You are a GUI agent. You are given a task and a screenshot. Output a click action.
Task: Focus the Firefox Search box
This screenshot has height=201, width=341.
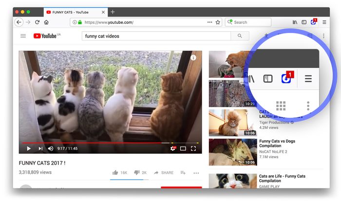coord(248,22)
